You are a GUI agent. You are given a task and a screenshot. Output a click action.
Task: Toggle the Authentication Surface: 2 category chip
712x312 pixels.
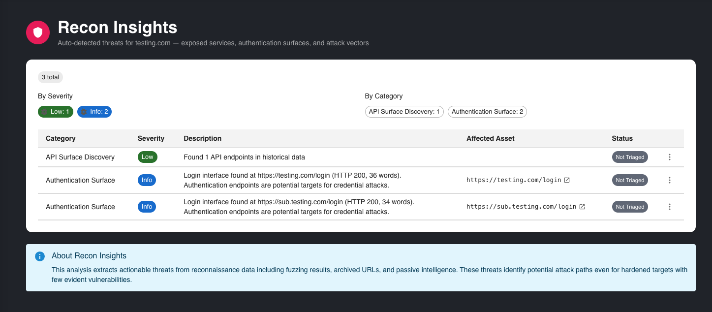[487, 112]
